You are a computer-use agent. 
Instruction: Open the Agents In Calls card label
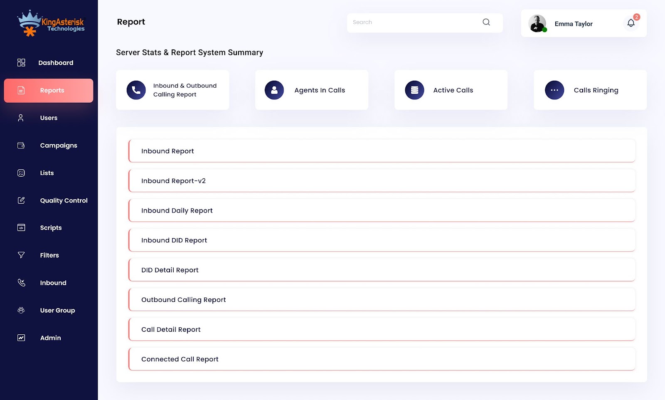[320, 90]
